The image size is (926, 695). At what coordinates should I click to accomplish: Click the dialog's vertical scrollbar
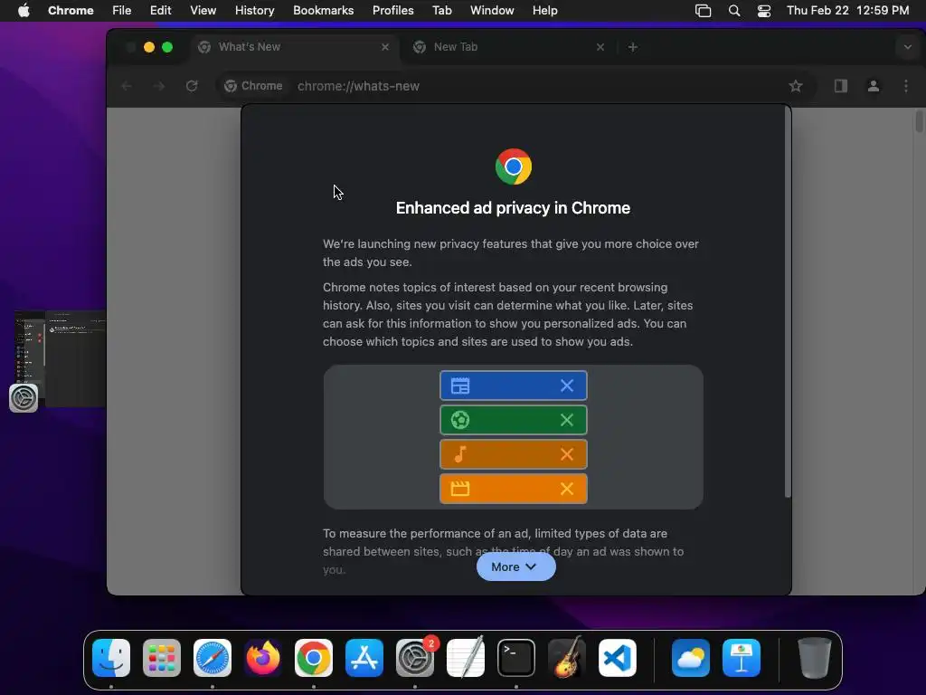tap(788, 302)
